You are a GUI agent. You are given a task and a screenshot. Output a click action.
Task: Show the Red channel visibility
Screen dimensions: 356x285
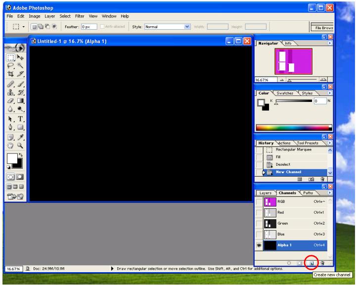click(259, 212)
